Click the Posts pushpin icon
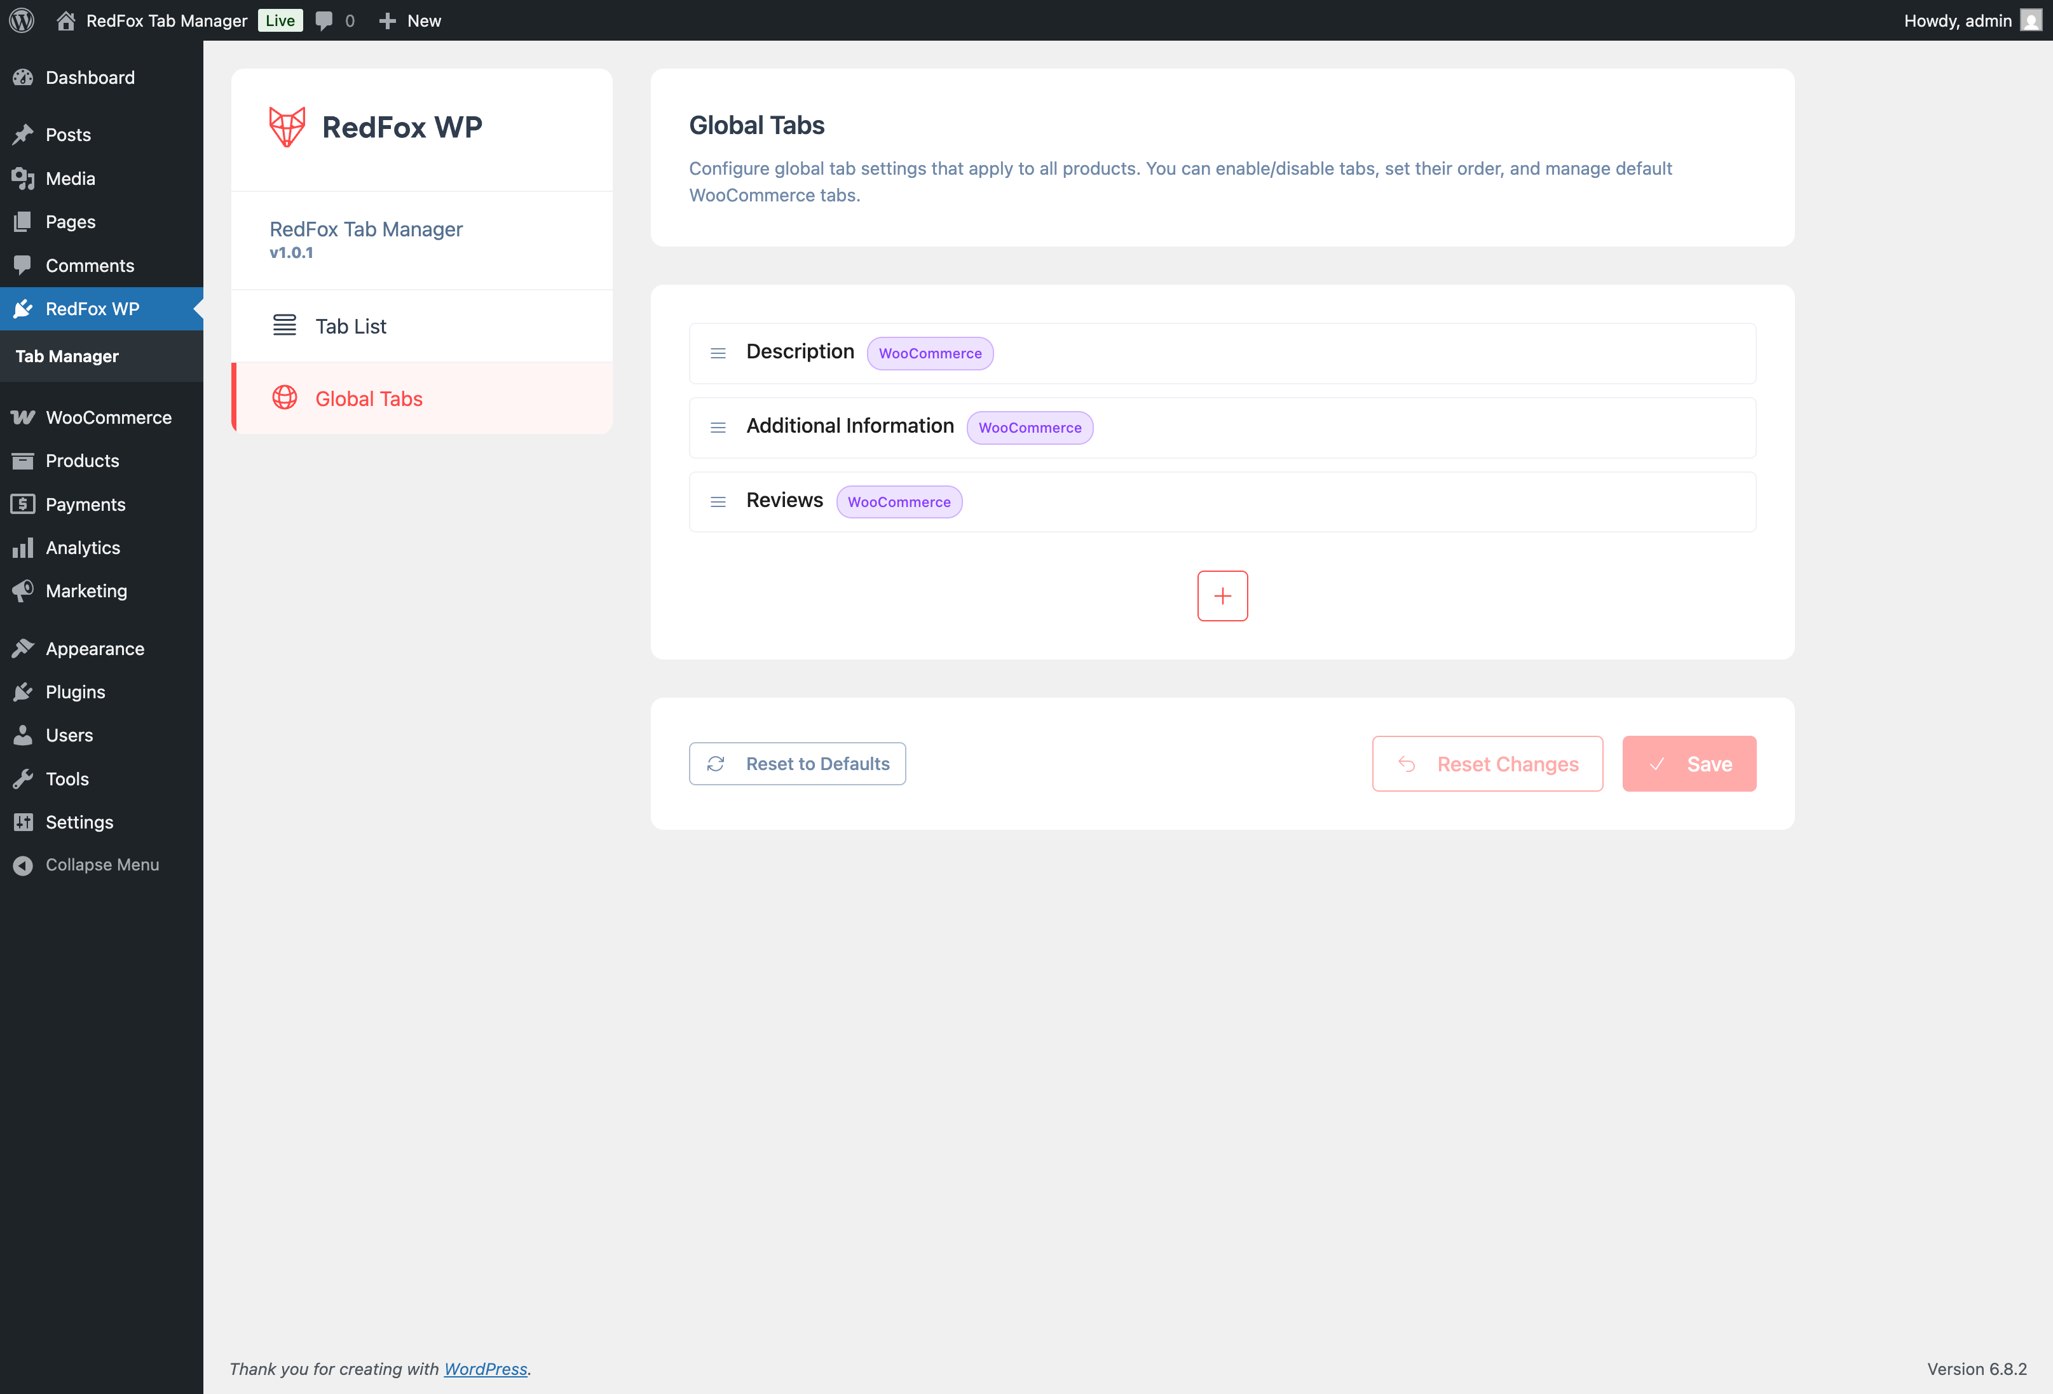This screenshot has width=2053, height=1394. (x=23, y=135)
